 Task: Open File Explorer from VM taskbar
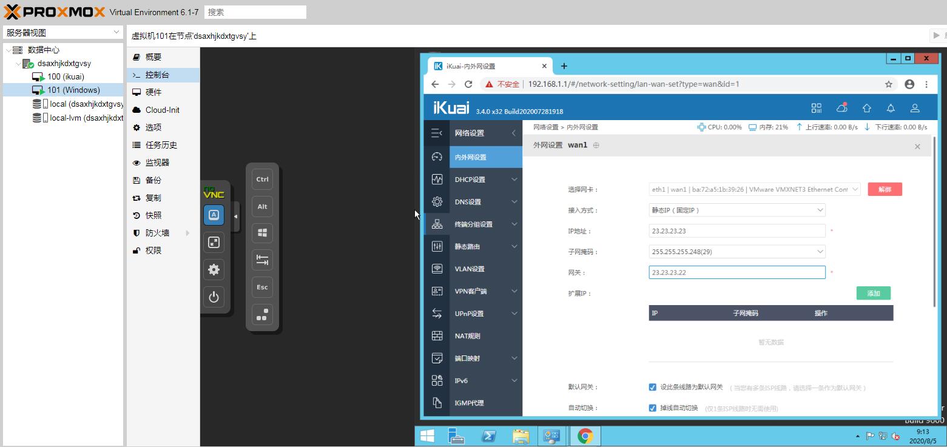(521, 436)
